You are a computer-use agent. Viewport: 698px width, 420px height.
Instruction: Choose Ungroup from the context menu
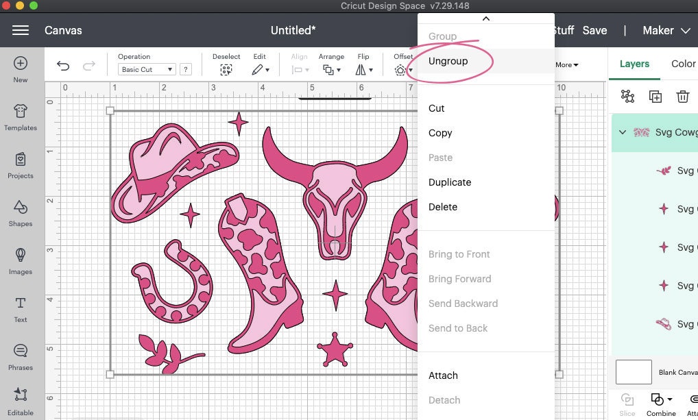click(x=448, y=61)
